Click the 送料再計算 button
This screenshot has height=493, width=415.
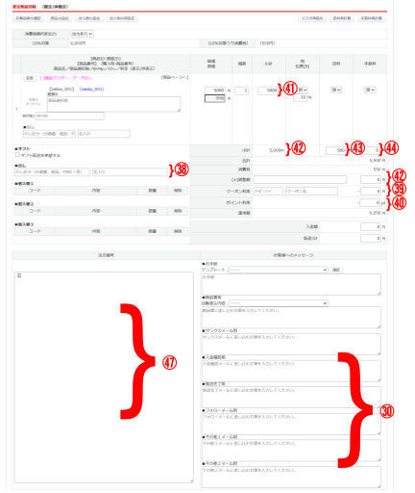(x=342, y=18)
